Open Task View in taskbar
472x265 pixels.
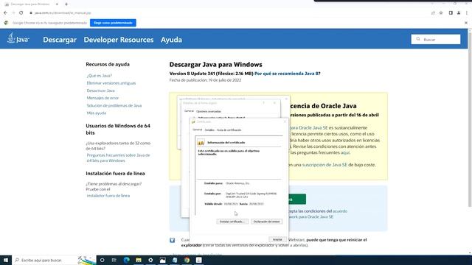(114, 260)
